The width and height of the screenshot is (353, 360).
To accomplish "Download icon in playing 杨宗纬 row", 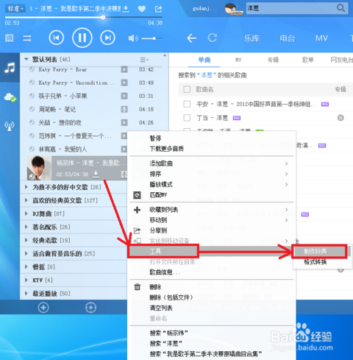I will tap(96, 174).
